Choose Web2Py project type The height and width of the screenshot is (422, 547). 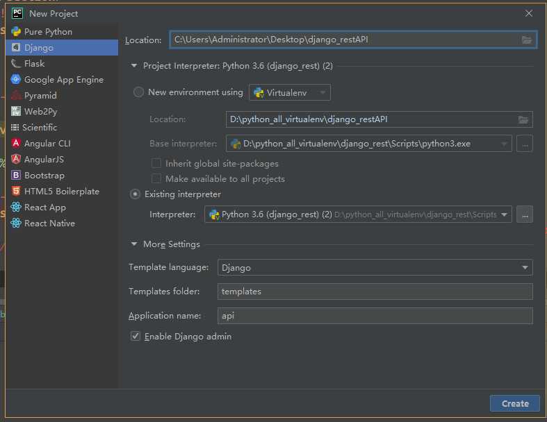(x=62, y=112)
